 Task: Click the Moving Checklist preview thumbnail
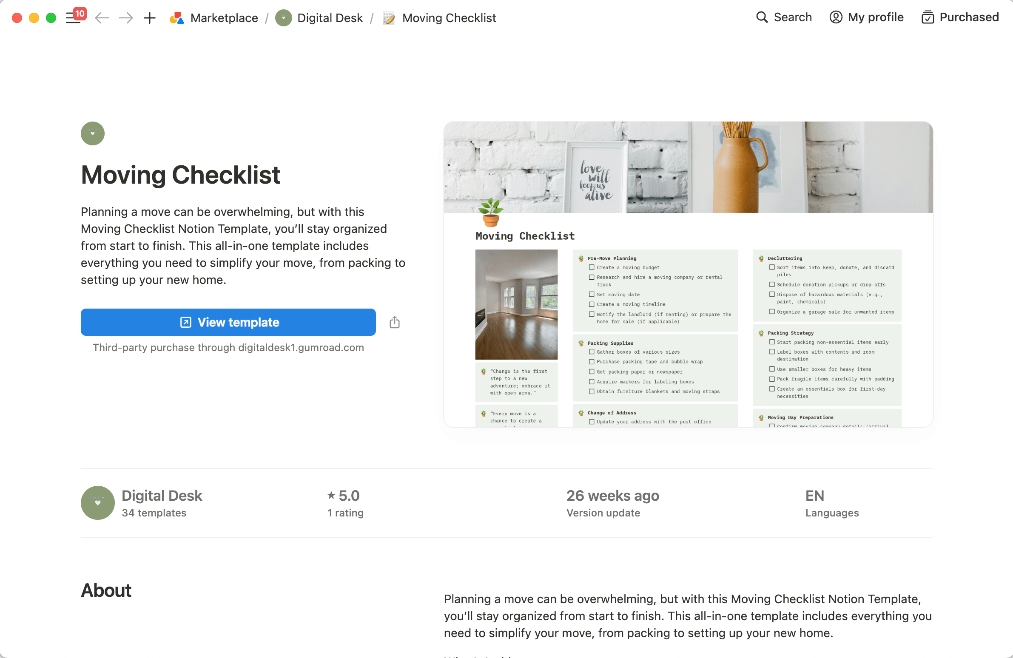pyautogui.click(x=688, y=274)
